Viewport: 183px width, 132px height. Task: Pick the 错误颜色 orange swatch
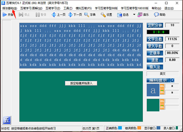tap(139, 128)
